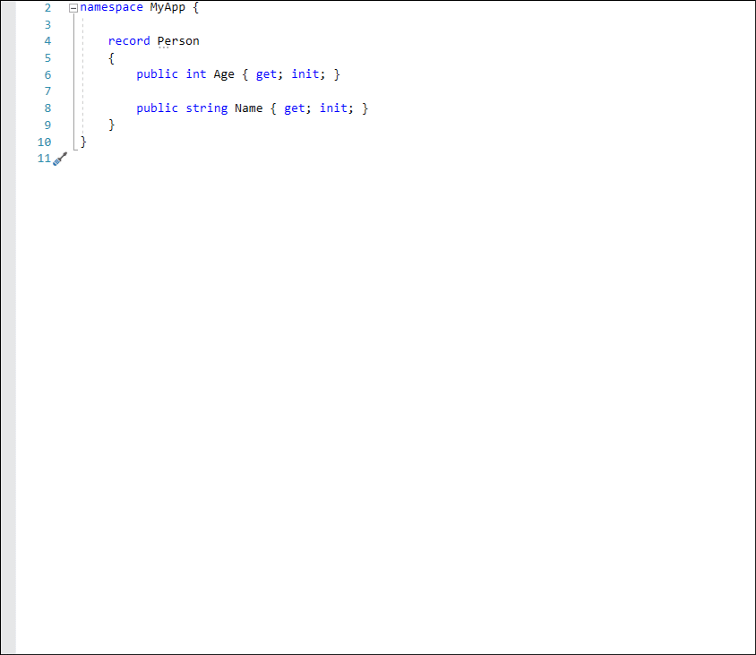This screenshot has height=655, width=756.
Task: Click line number 8 in the gutter
Action: [x=47, y=108]
